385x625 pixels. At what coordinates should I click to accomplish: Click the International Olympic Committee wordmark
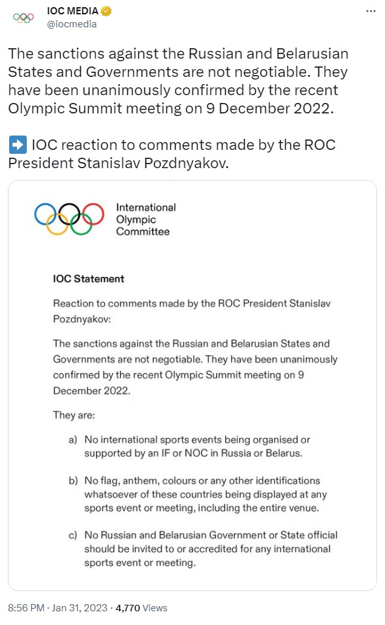click(x=146, y=220)
